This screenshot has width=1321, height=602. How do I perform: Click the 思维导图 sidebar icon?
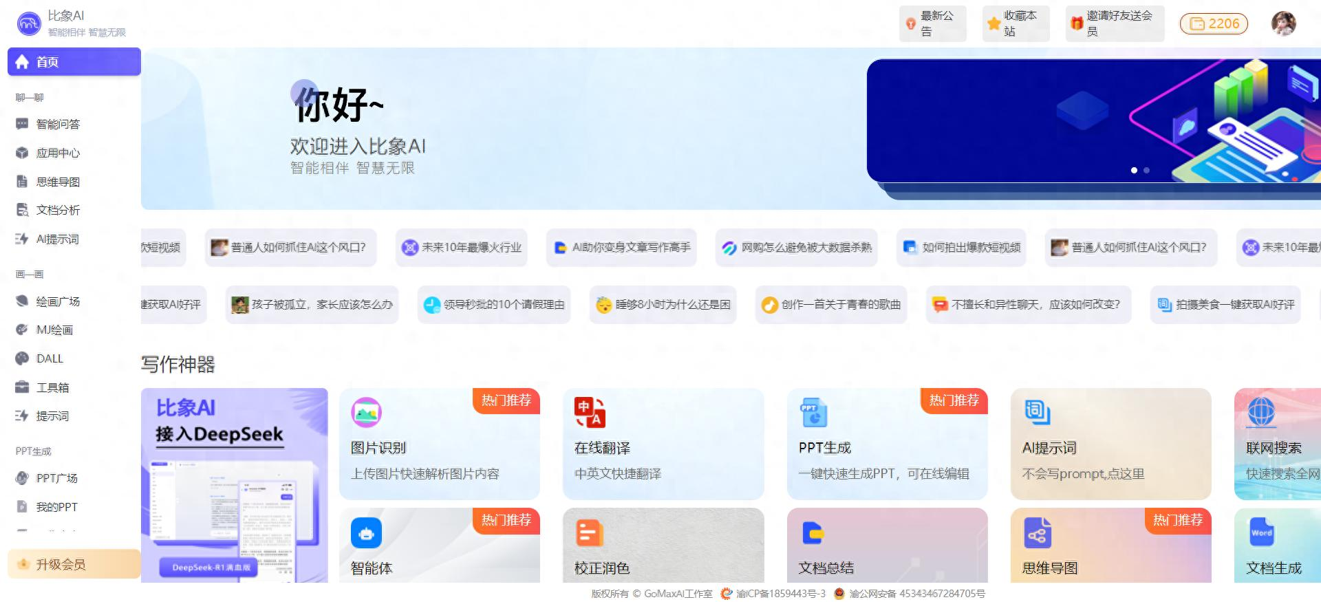[22, 182]
